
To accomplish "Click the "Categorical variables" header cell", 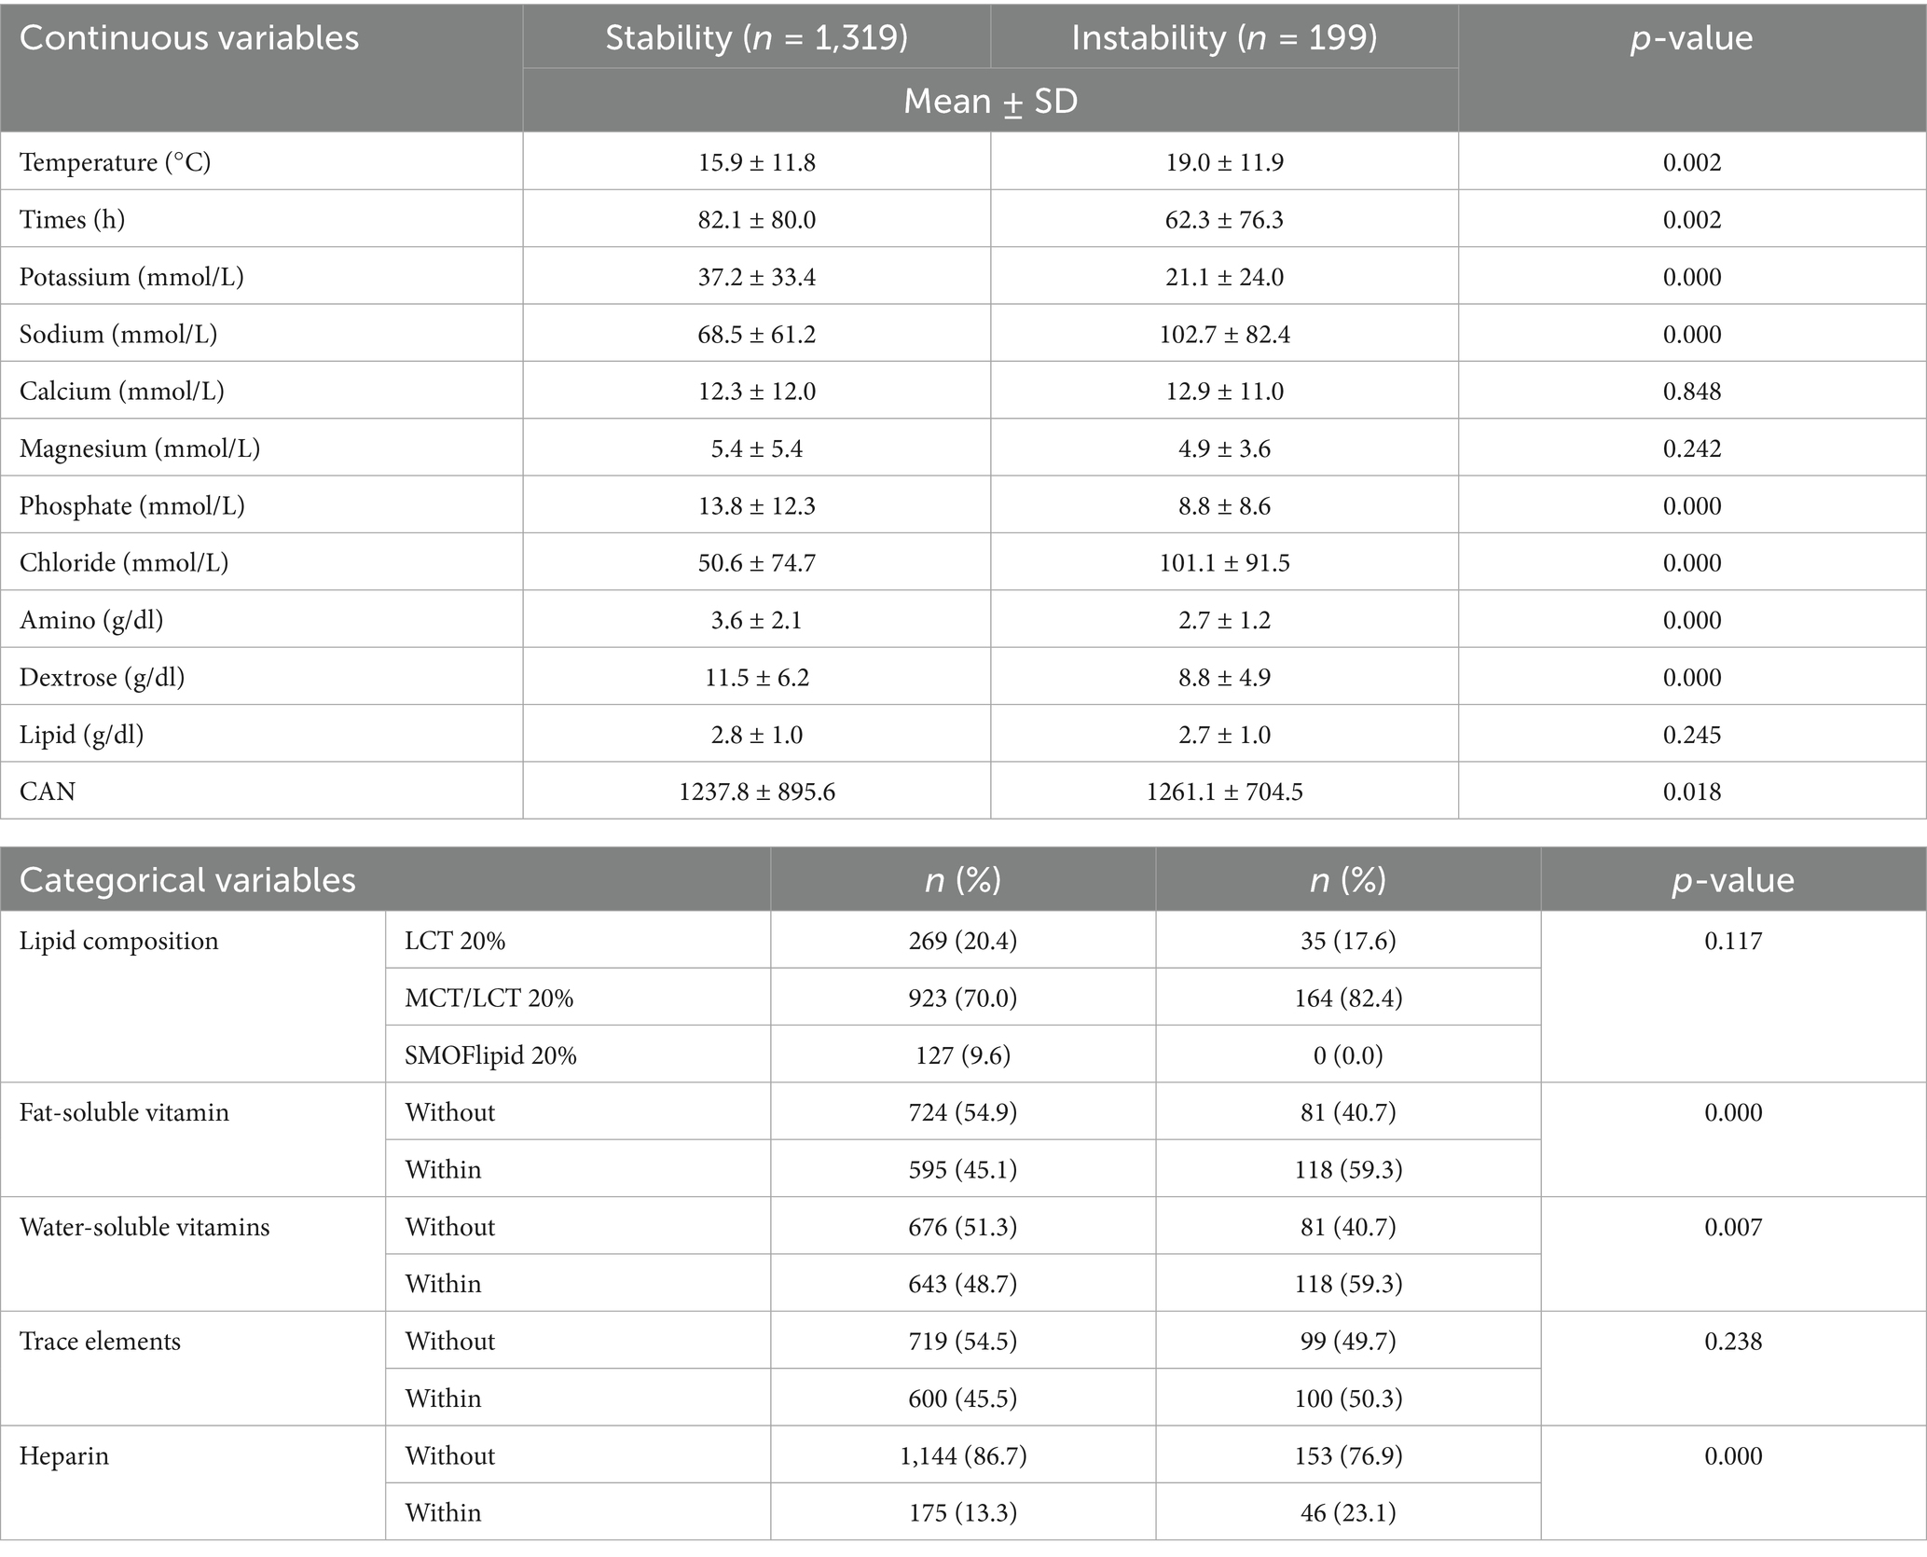I will [x=187, y=880].
